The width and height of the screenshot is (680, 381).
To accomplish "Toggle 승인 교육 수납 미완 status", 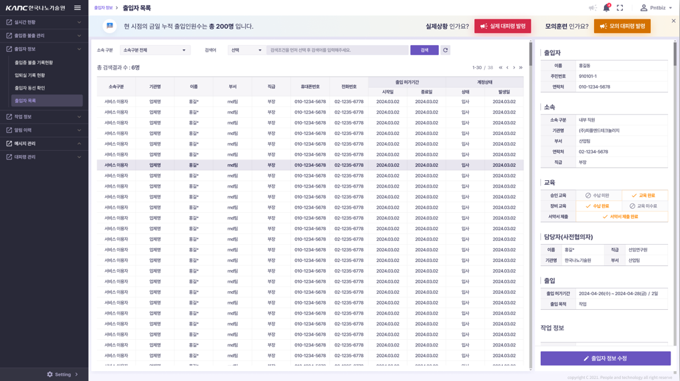I will coord(597,195).
